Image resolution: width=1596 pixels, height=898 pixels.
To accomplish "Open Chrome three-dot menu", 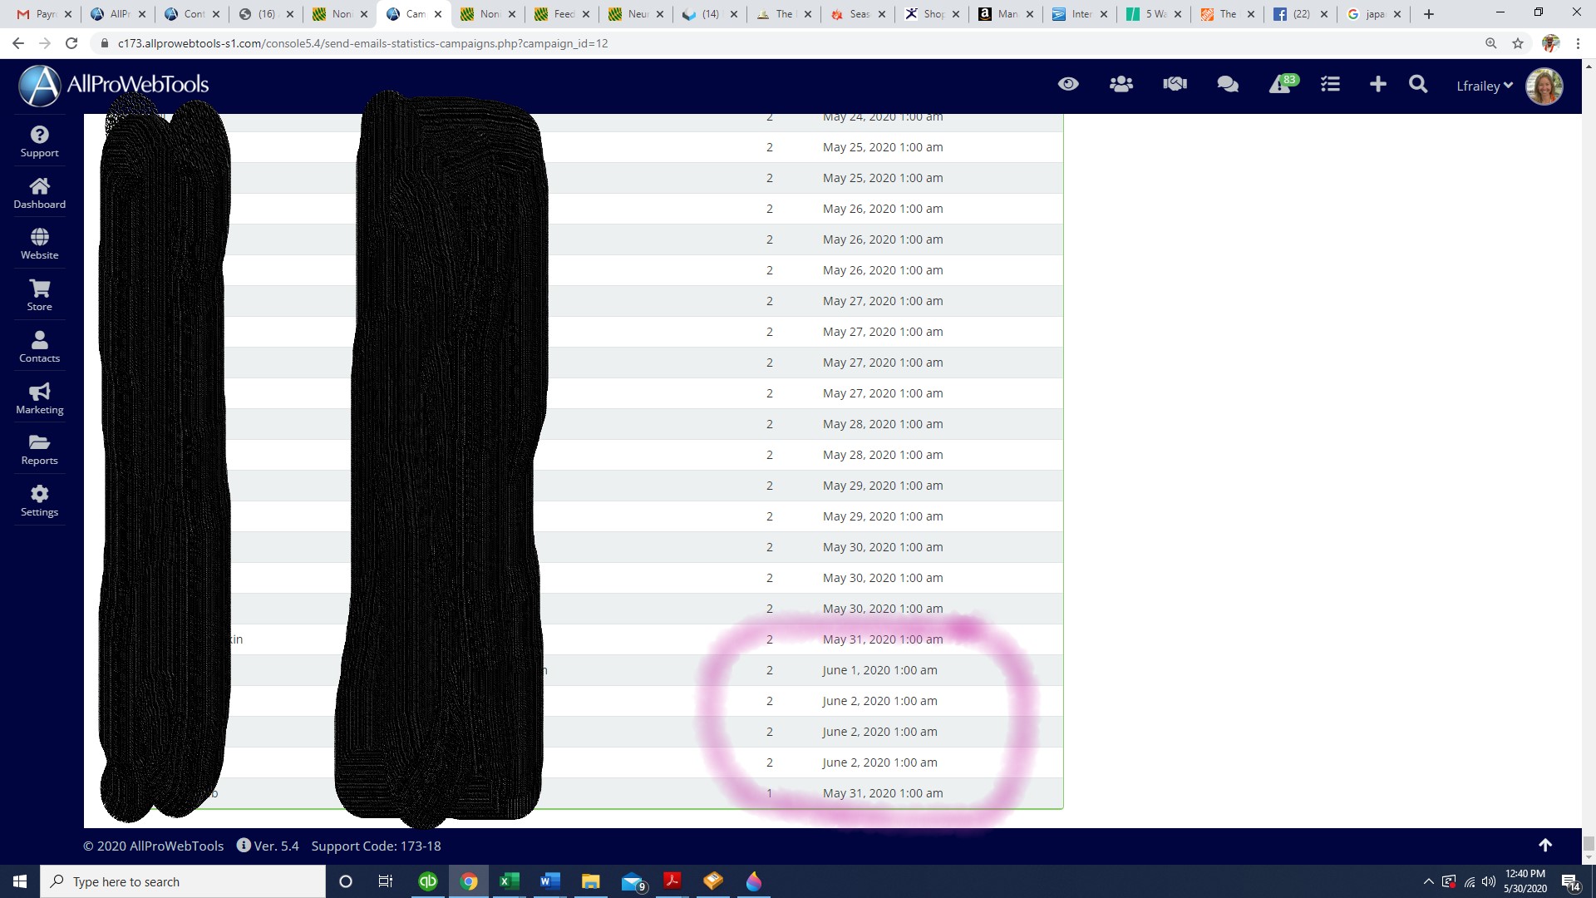I will (x=1578, y=43).
